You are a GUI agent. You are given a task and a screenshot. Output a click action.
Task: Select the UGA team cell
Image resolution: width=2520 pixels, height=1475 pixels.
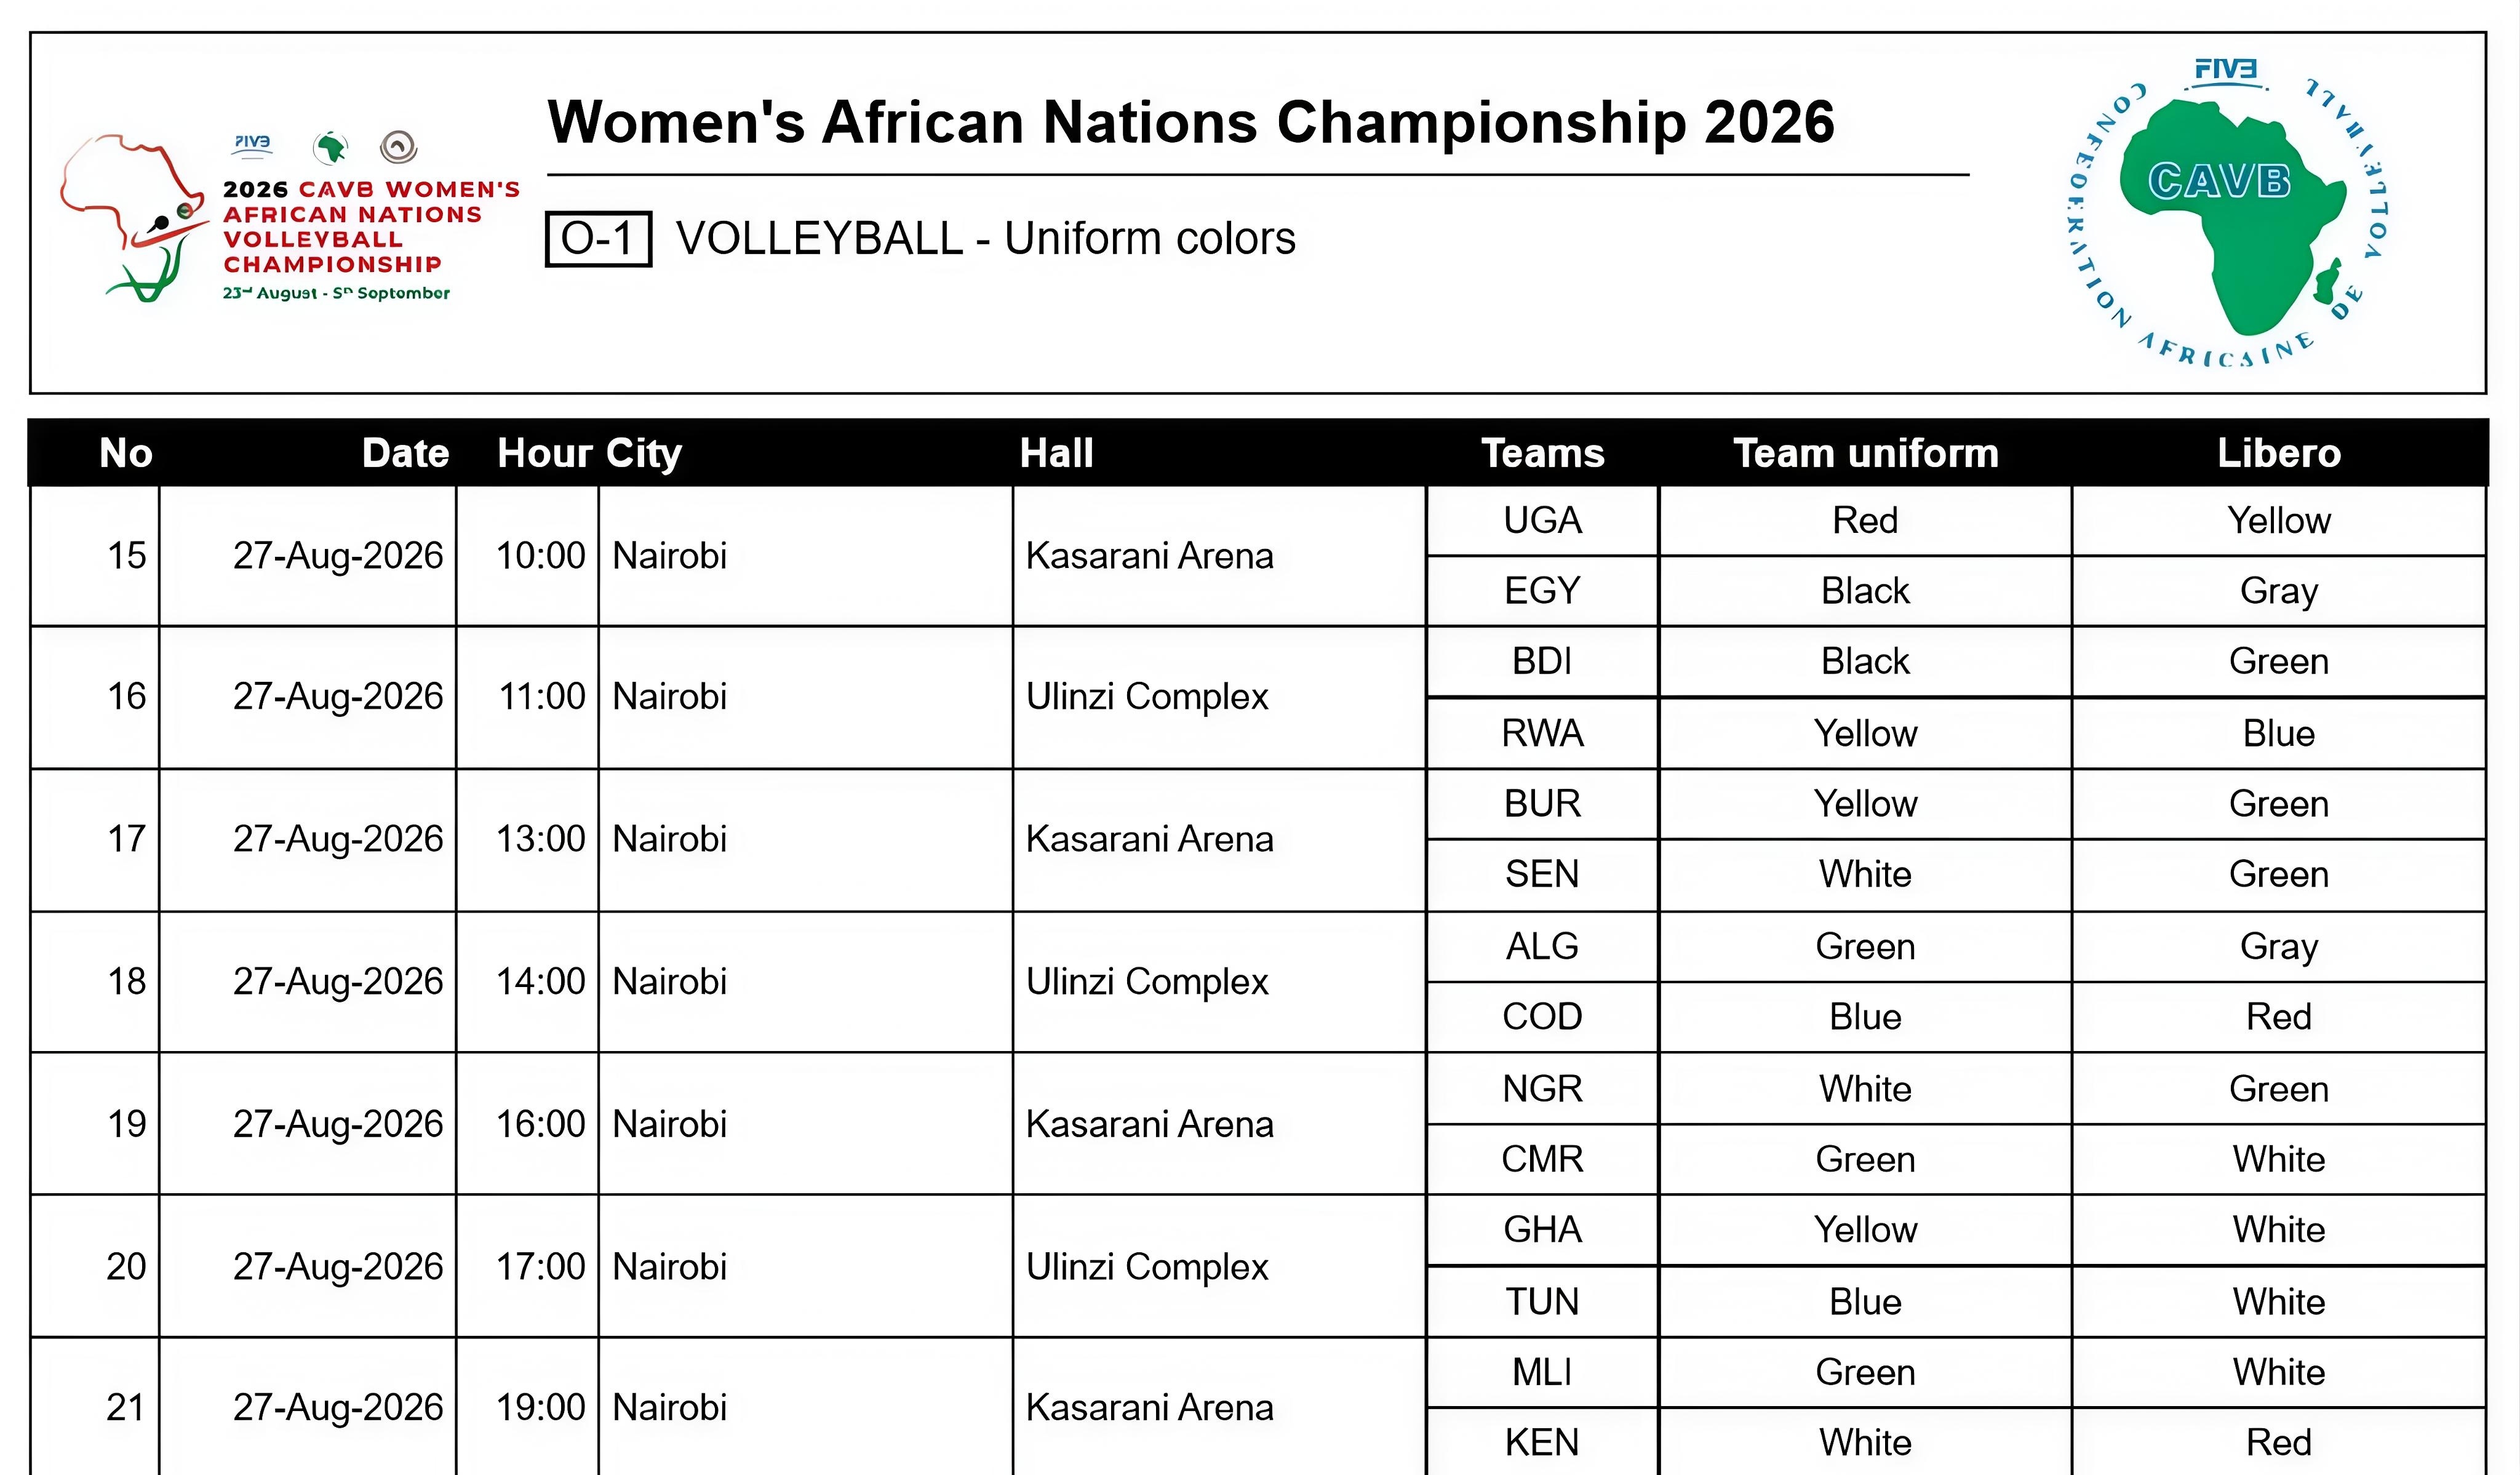(x=1542, y=521)
